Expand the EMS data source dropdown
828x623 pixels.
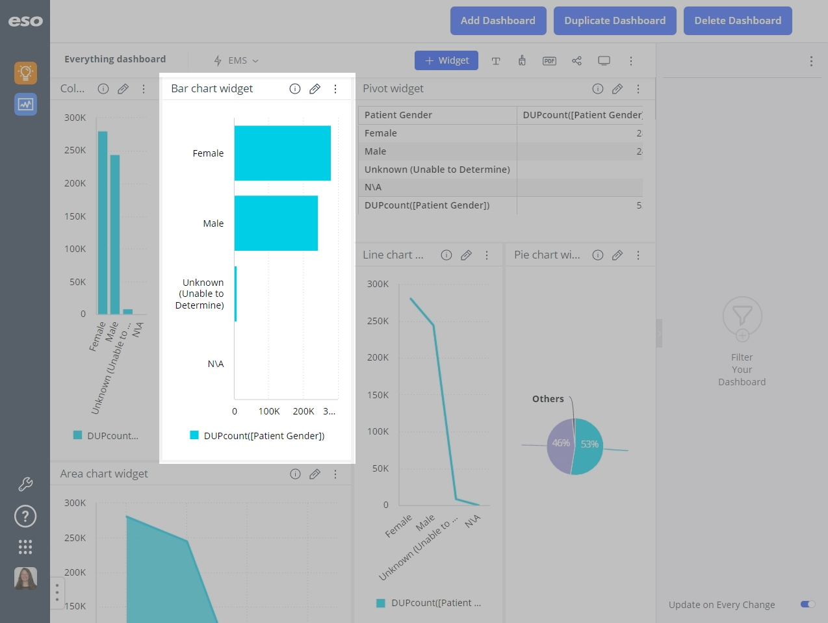tap(237, 60)
